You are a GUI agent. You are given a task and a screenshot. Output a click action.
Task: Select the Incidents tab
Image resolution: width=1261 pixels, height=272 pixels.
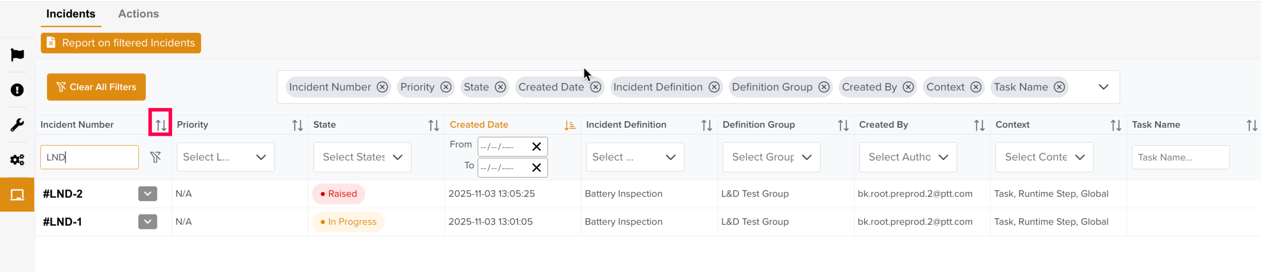click(71, 14)
